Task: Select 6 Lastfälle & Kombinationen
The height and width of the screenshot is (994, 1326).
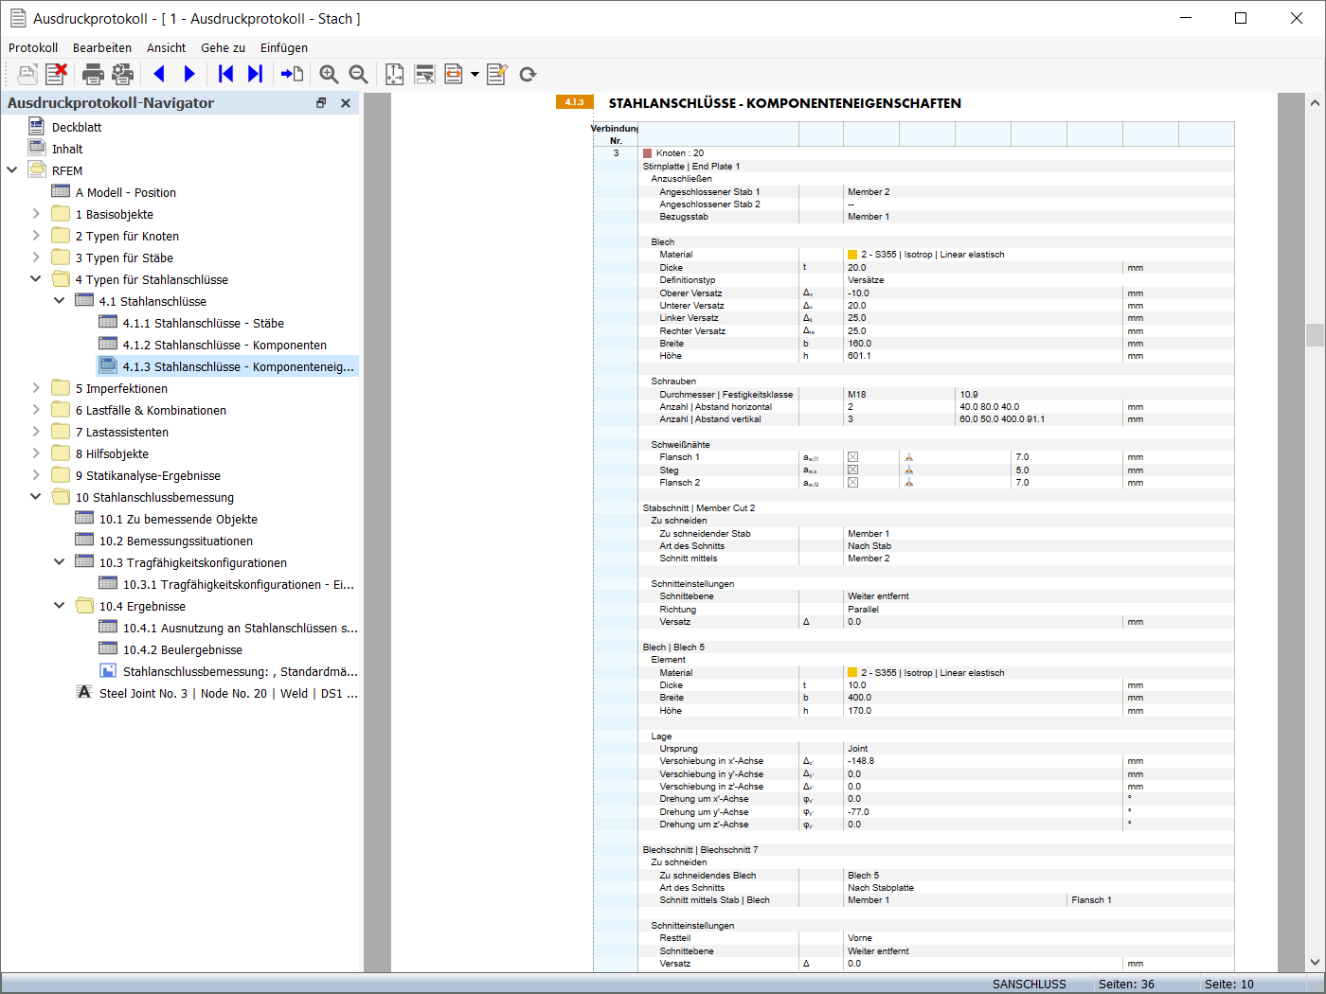Action: (x=151, y=410)
